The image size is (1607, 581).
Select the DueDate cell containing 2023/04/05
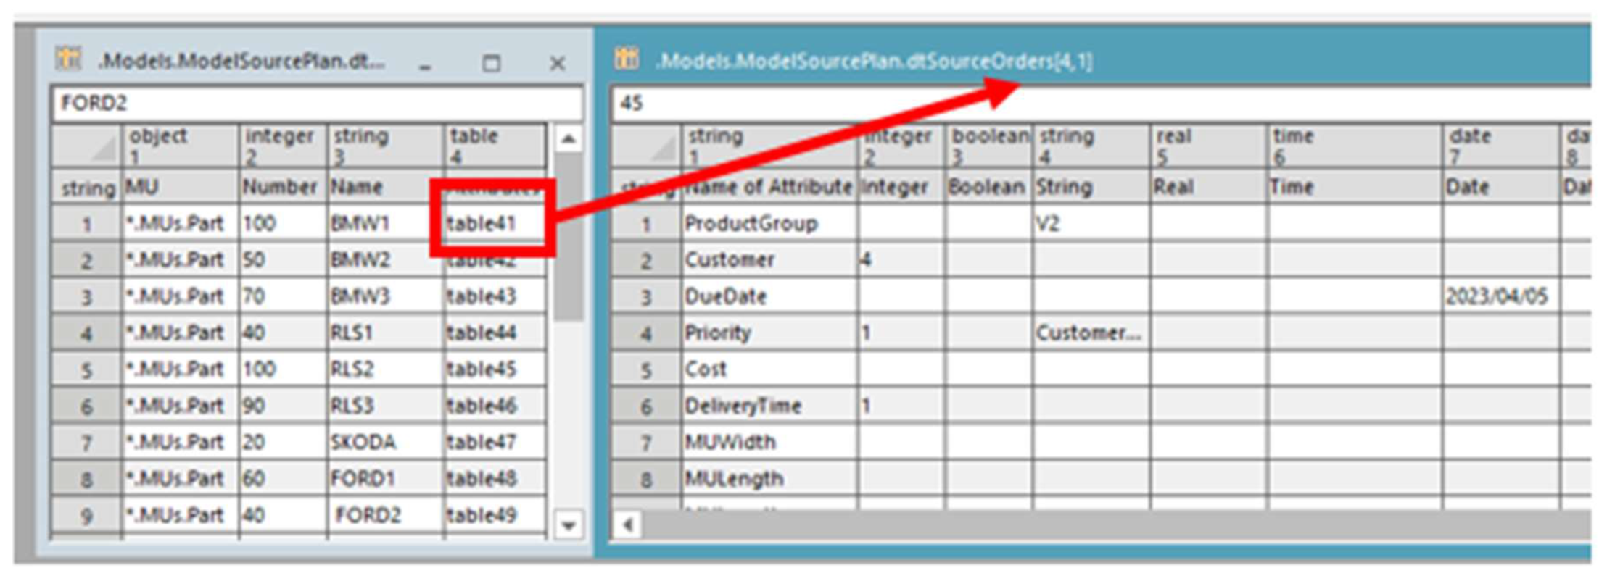pyautogui.click(x=1498, y=296)
